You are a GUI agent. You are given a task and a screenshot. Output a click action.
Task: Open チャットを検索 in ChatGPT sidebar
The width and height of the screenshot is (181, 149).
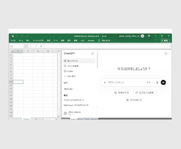pos(79,66)
